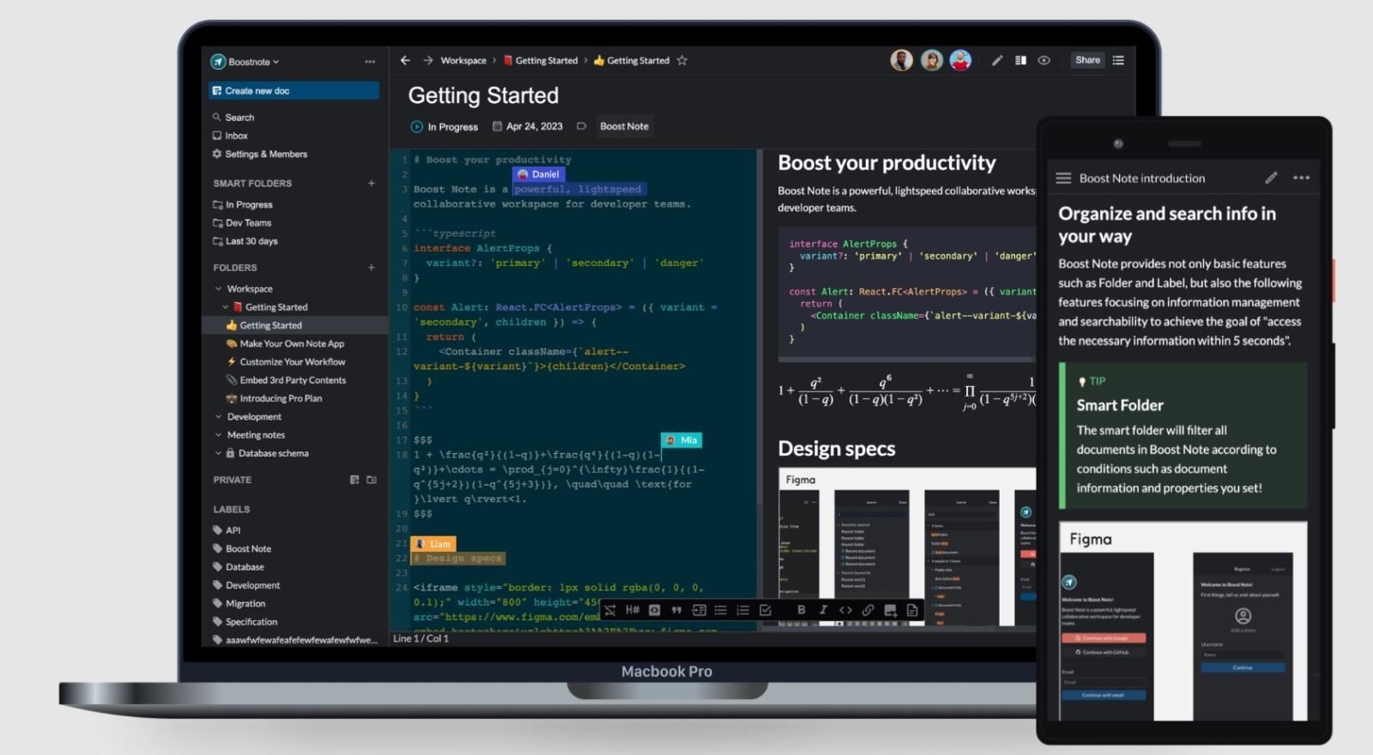Viewport: 1373px width, 755px height.
Task: Open the Embed 3rd Party Contents doc
Action: (286, 380)
